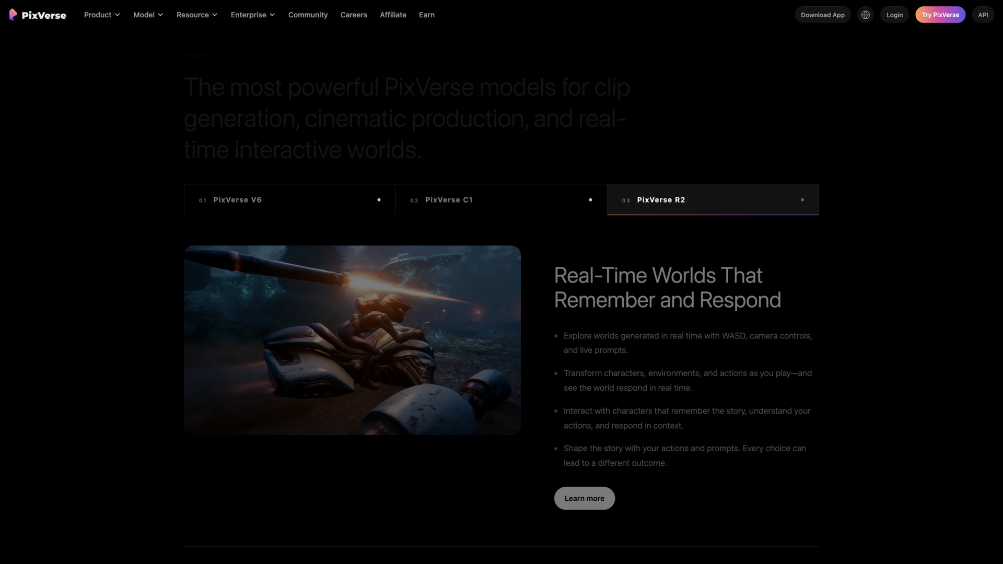Click the bullet starting 'Explore worlds generated in real time'
1003x564 pixels.
click(687, 343)
